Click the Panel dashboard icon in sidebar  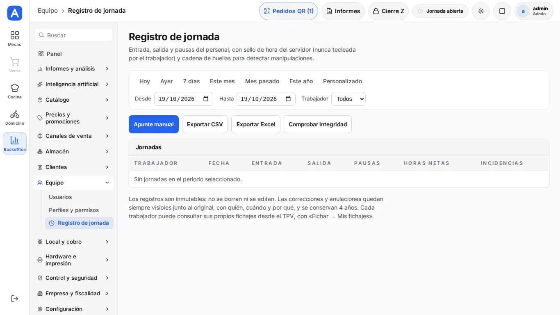click(x=41, y=54)
